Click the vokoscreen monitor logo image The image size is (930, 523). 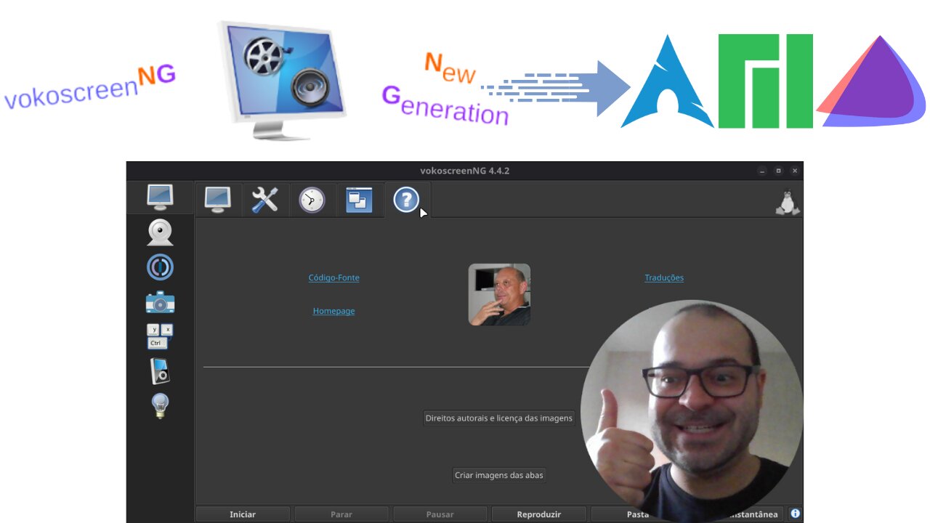point(282,80)
